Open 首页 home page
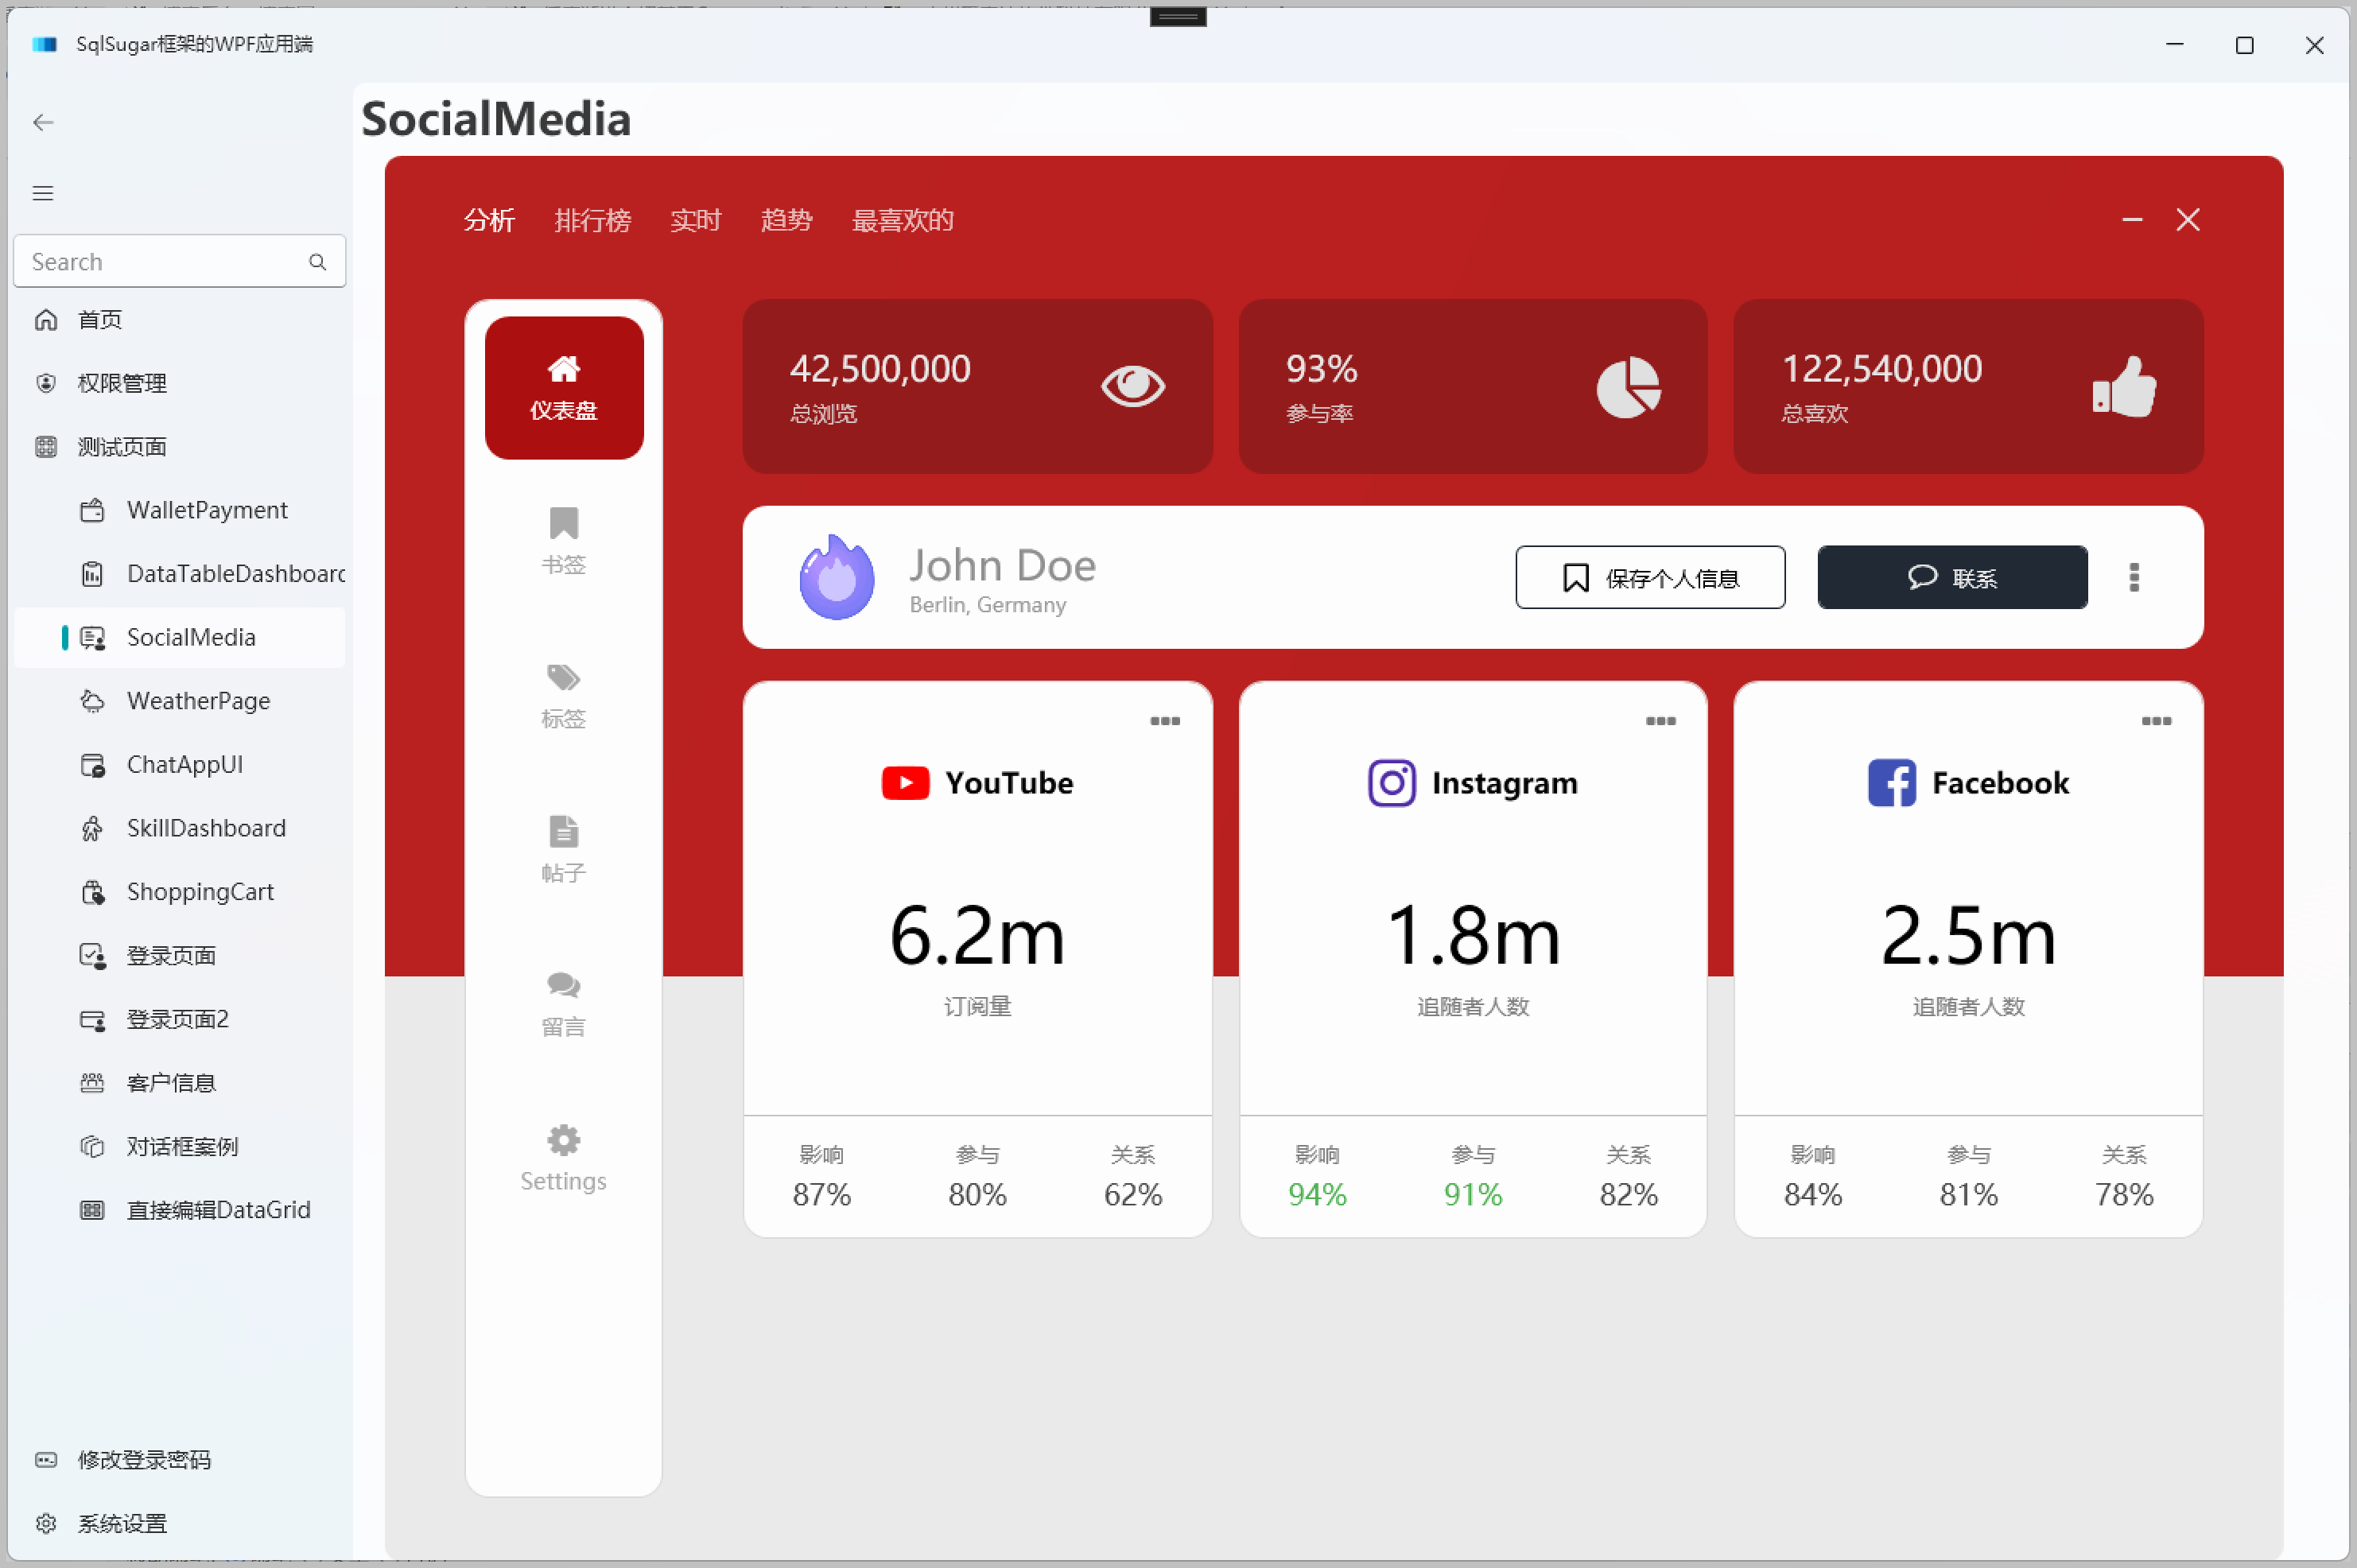Screen dimensions: 2357x1568 click(180, 320)
